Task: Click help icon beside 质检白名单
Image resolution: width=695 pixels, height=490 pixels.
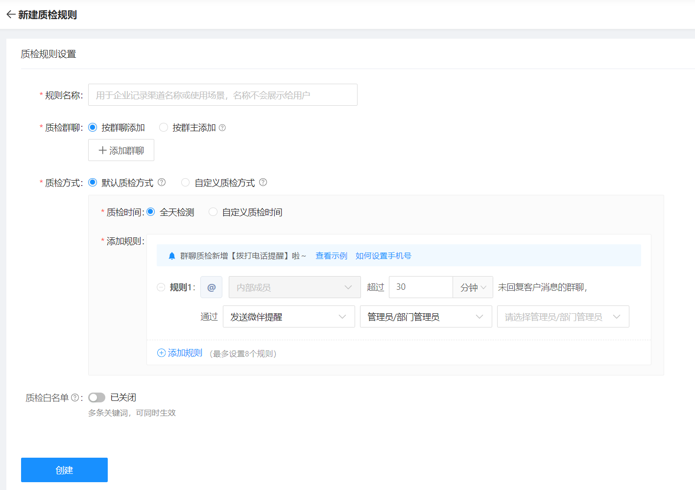Action: click(75, 397)
